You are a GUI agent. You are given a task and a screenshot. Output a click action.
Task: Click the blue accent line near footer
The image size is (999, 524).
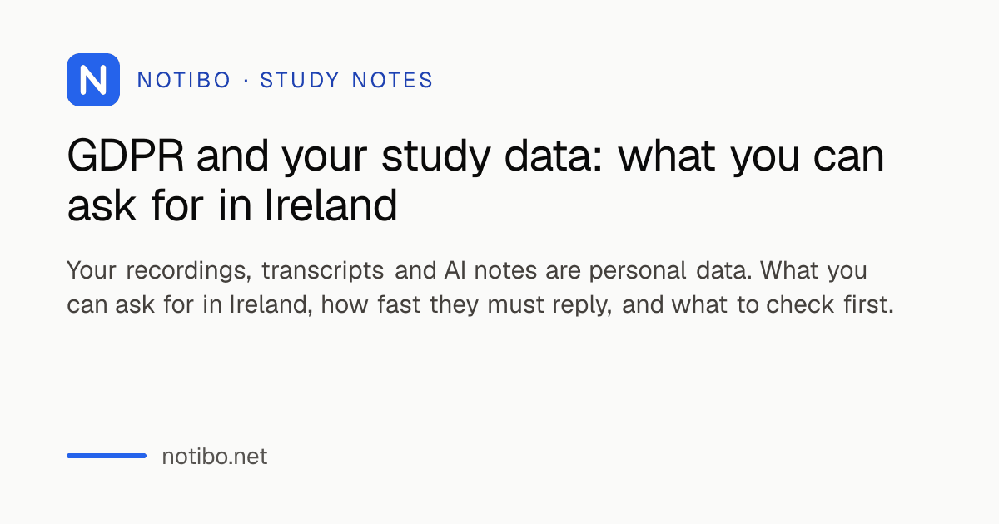[x=107, y=456]
